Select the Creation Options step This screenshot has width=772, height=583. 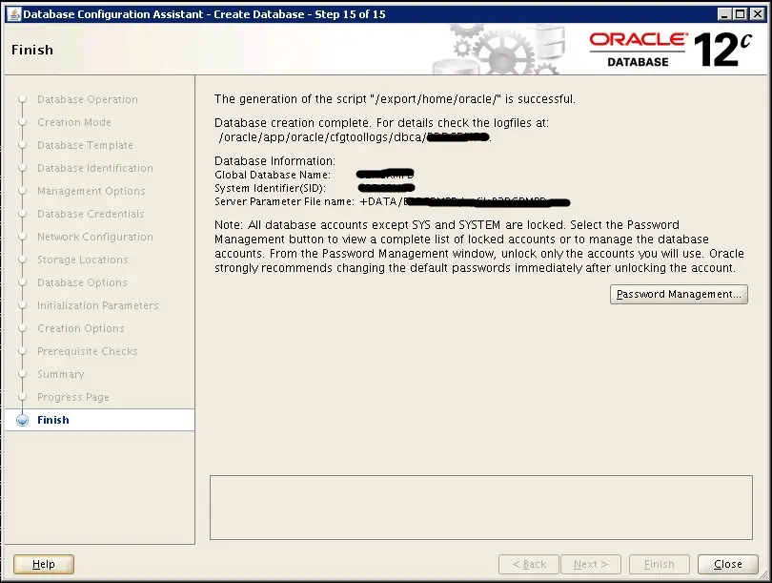click(81, 328)
